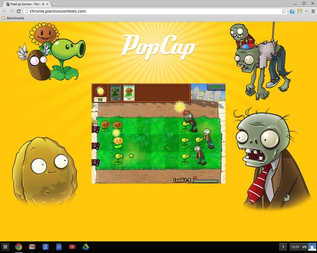Select the Sunflower seed packet costing 50
Screen dimensions: 317x253
(129, 93)
